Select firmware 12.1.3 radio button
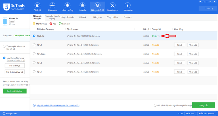Screen dimensions: 218x116 34,45
